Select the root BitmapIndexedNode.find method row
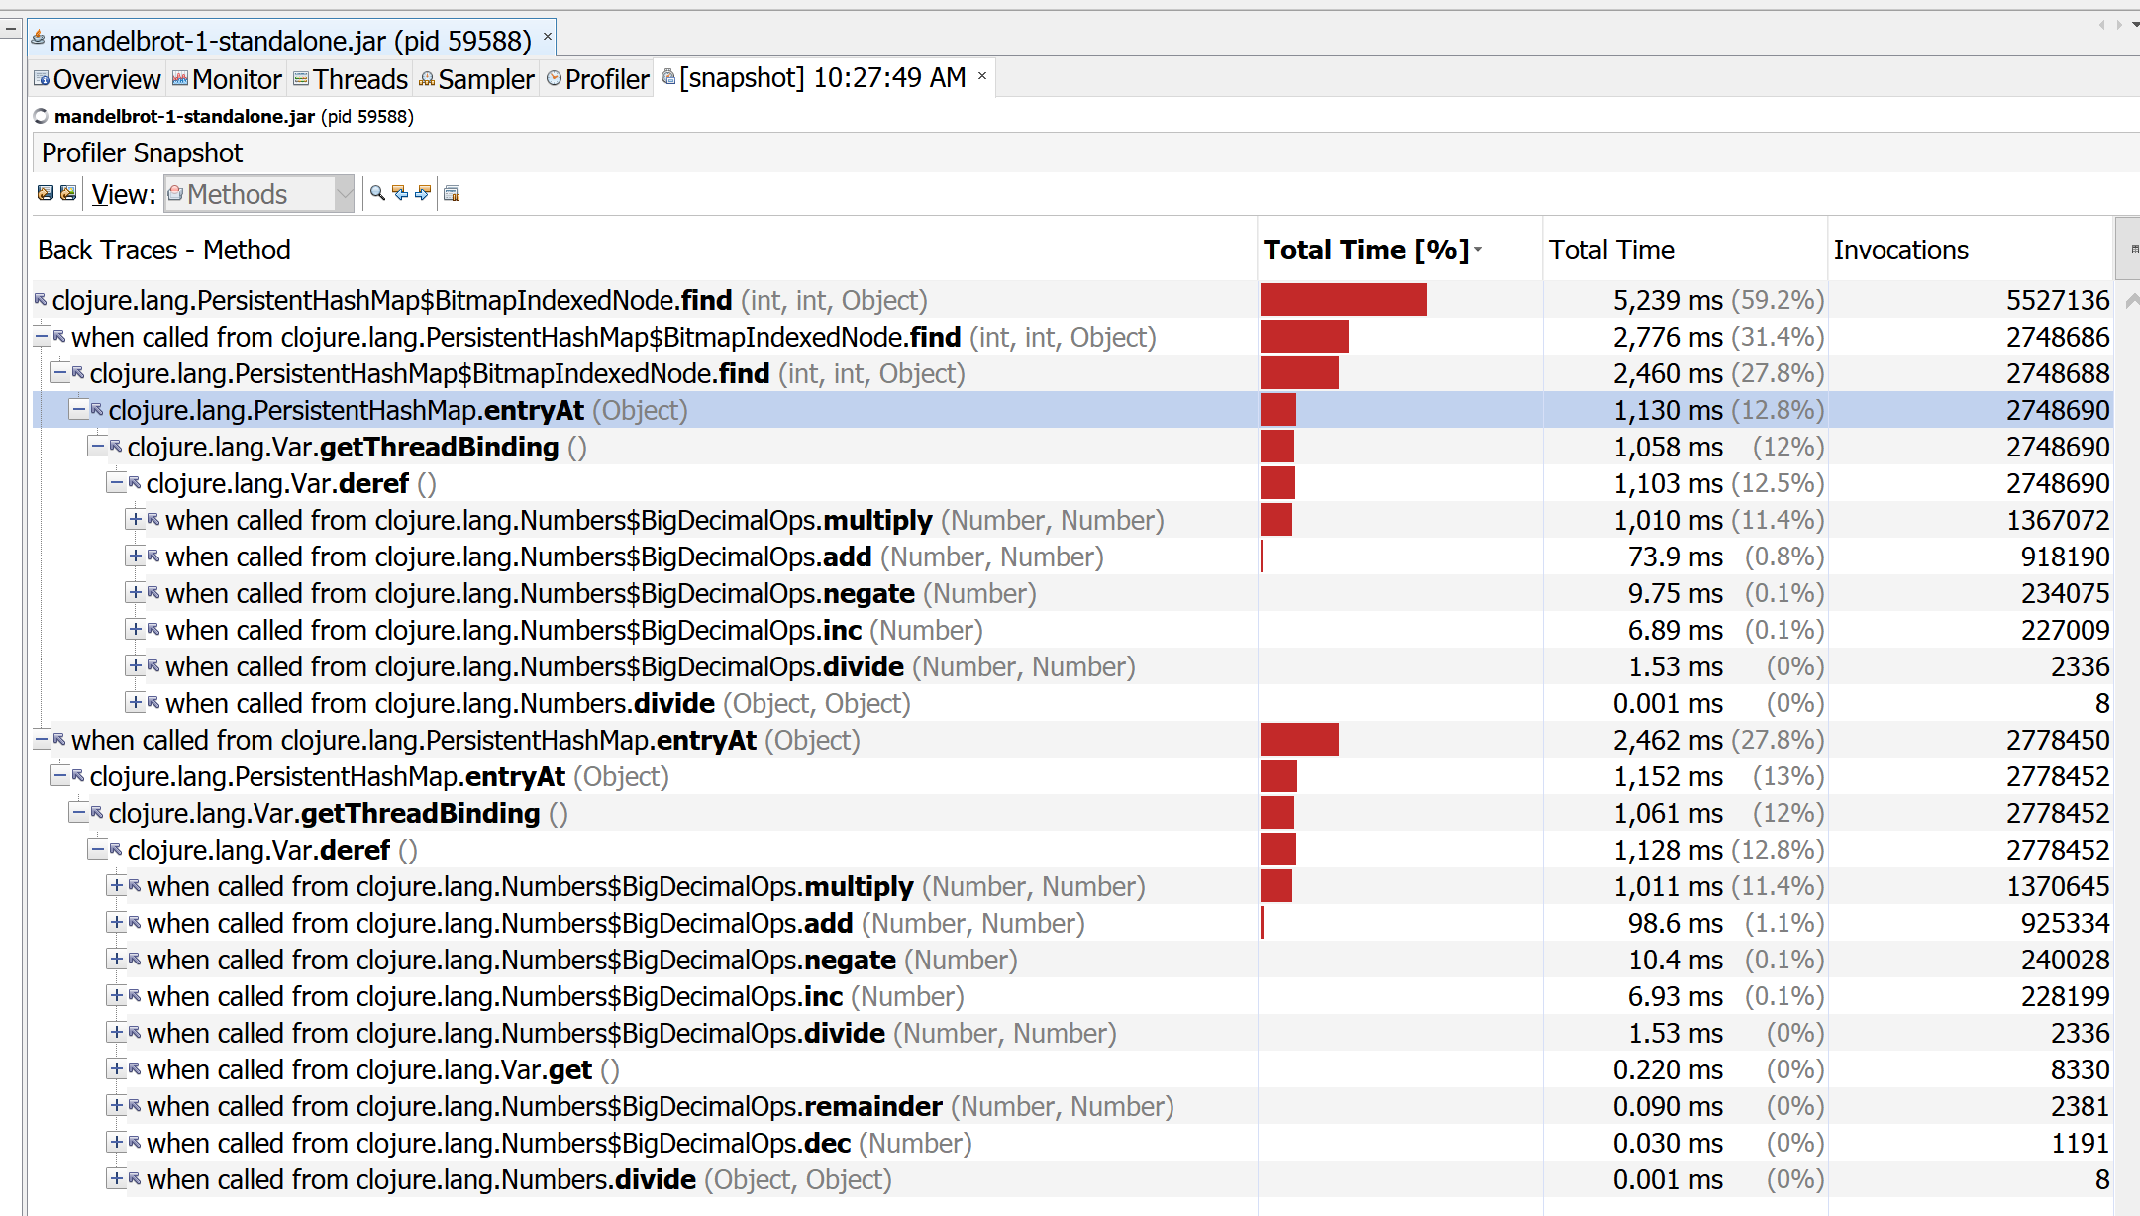 coord(391,300)
